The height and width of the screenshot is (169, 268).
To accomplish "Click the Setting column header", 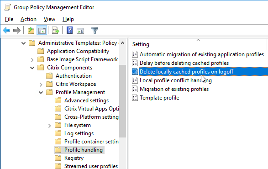I will point(198,44).
